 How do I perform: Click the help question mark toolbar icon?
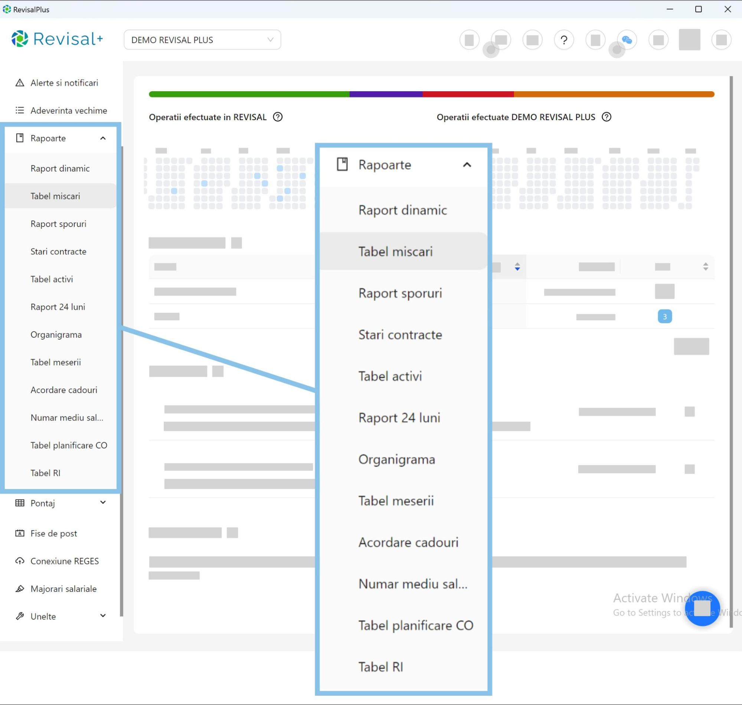tap(563, 40)
